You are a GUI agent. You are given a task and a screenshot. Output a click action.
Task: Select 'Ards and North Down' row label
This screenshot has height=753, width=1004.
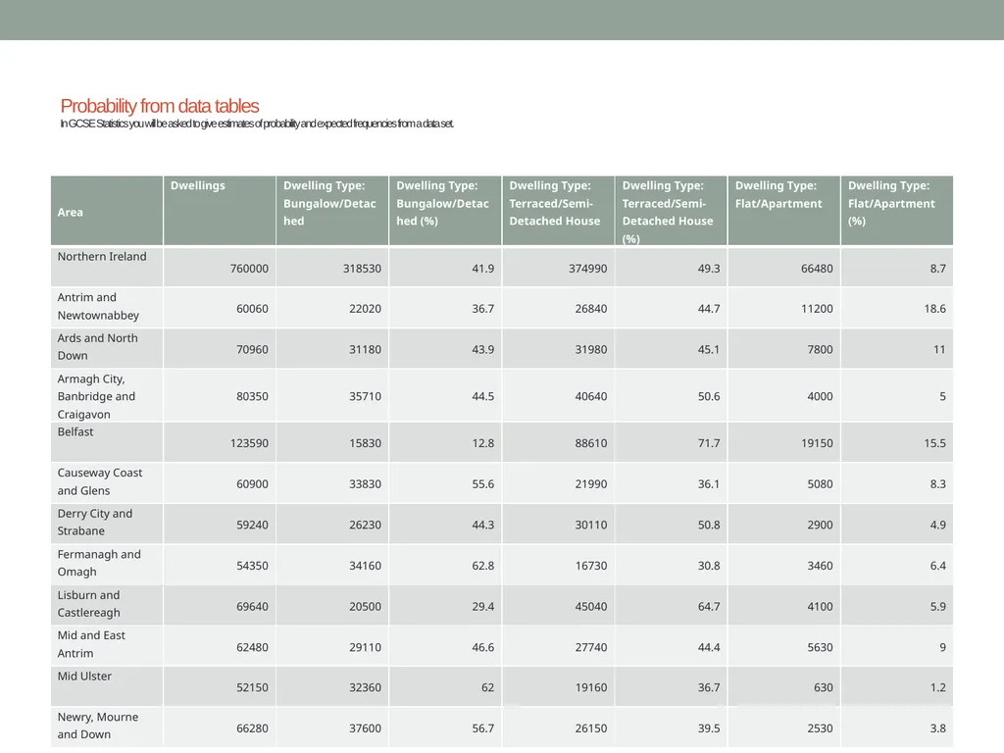coord(97,346)
